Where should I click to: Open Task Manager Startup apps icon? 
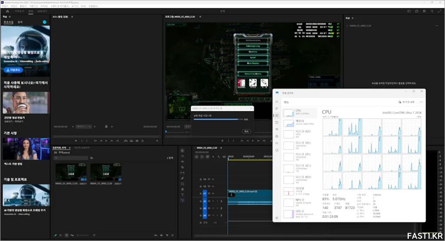pyautogui.click(x=277, y=129)
